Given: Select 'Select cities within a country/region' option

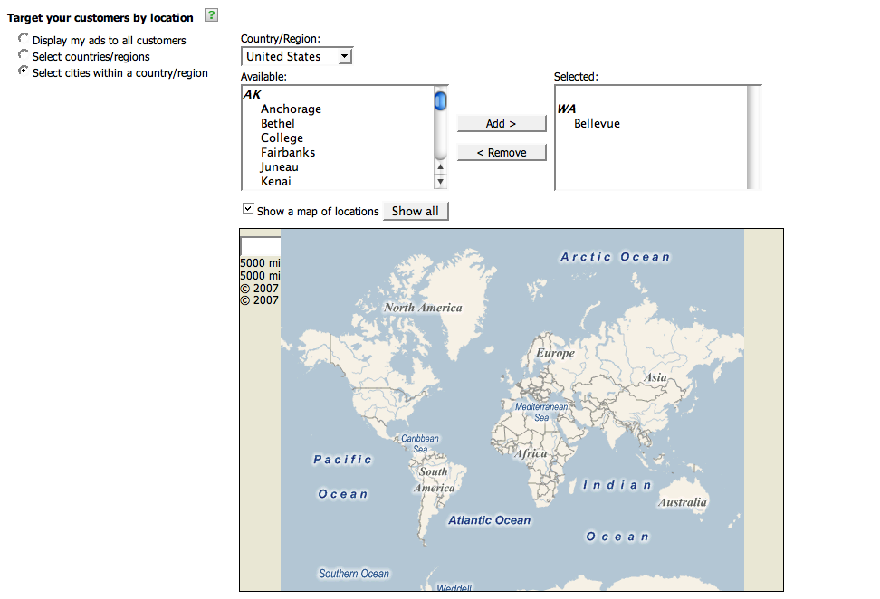Looking at the screenshot, I should point(24,71).
